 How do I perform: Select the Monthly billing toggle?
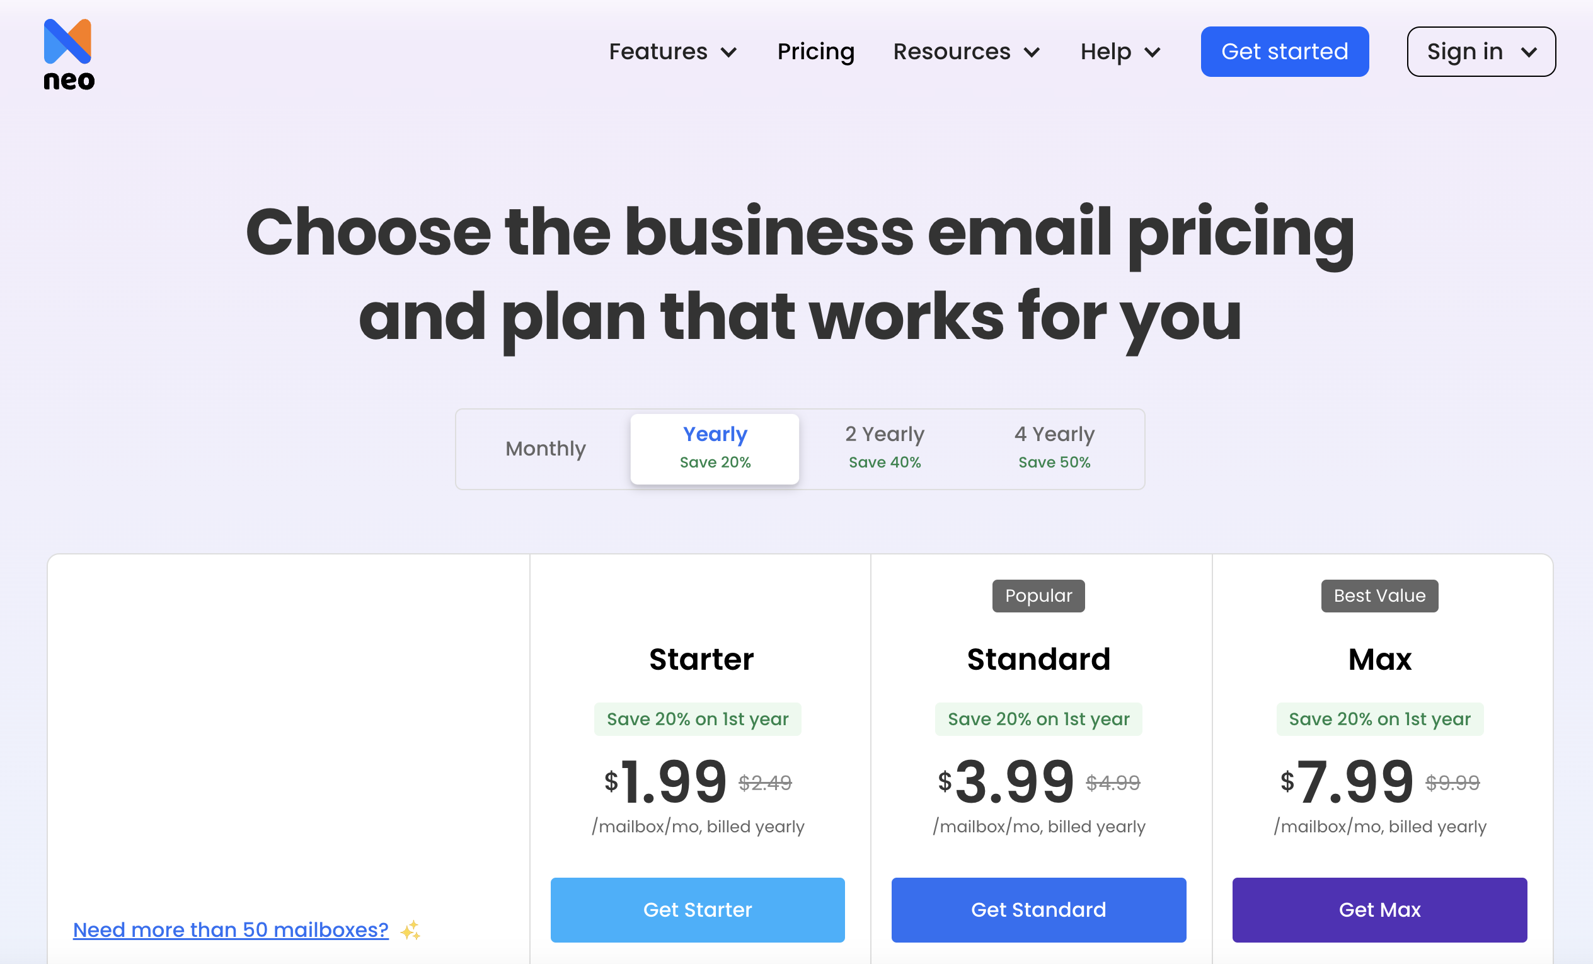(546, 446)
